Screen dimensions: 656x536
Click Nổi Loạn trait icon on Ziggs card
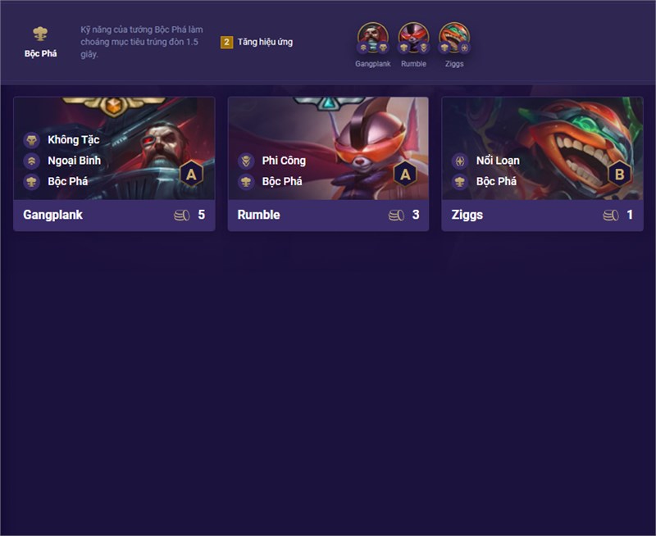[460, 161]
